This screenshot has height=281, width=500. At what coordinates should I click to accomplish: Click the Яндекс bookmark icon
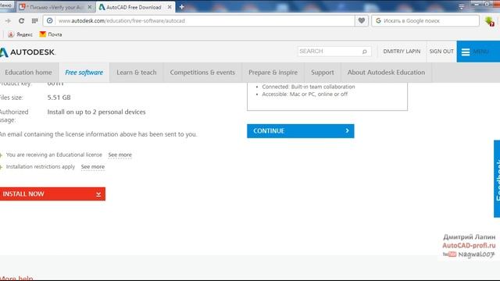11,34
